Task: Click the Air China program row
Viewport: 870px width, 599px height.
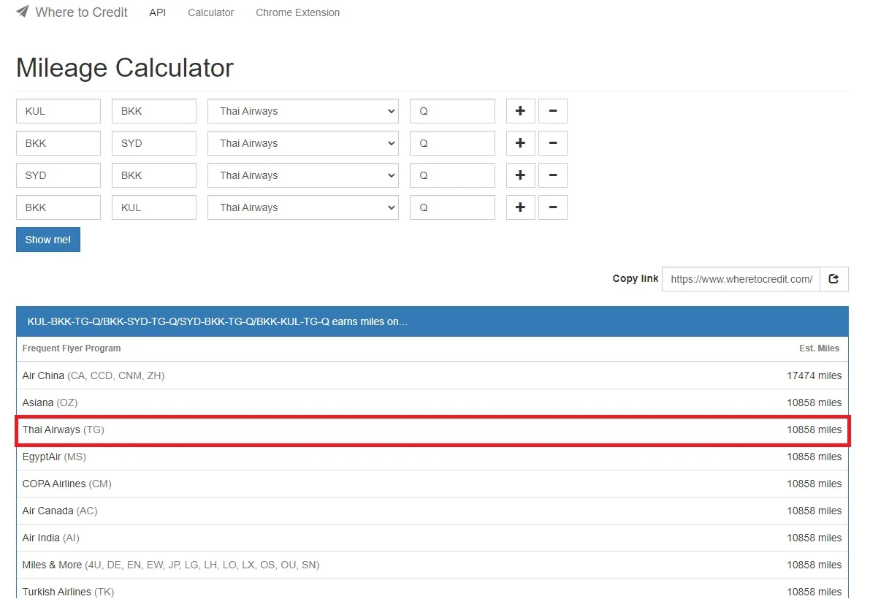Action: 432,375
